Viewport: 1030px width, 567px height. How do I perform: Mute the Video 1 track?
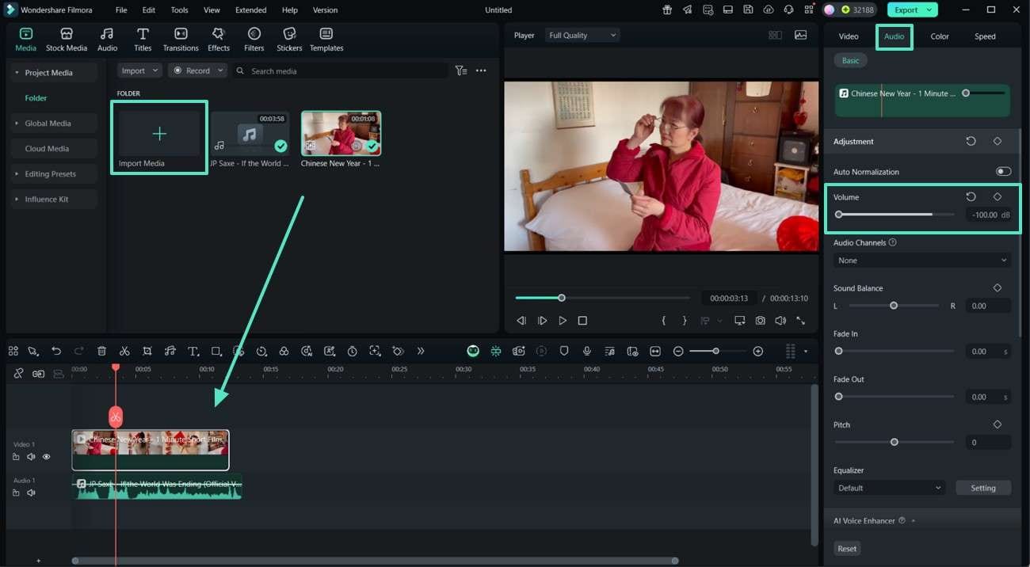31,457
